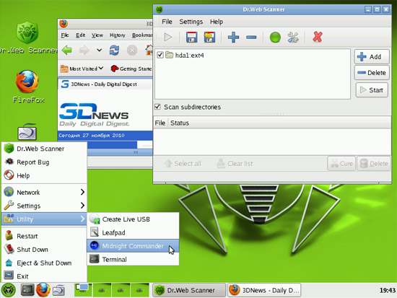The image size is (397, 298).
Task: Click the blue minus remove-path toolbar icon
Action: point(251,38)
